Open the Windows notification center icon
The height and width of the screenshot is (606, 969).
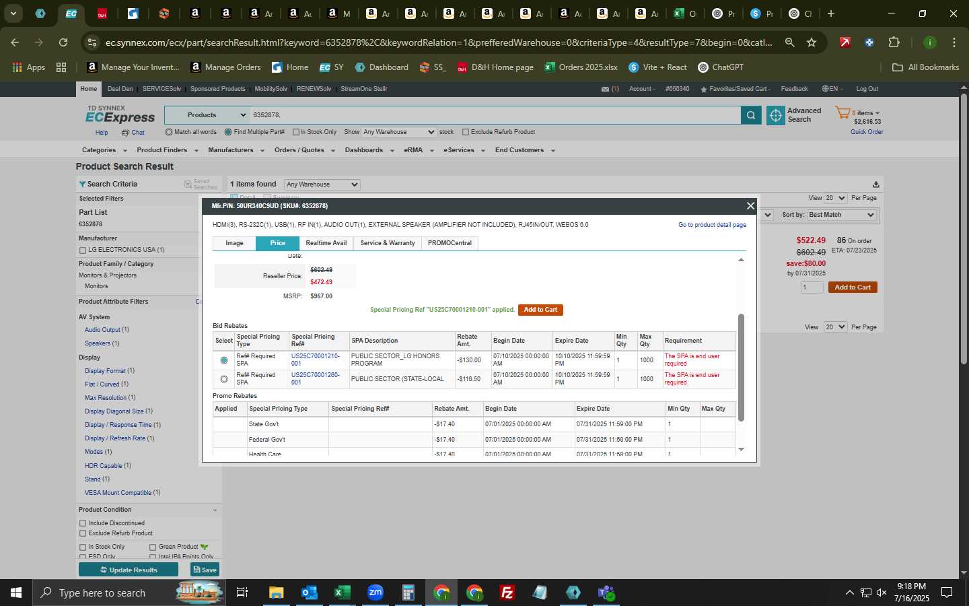click(947, 593)
